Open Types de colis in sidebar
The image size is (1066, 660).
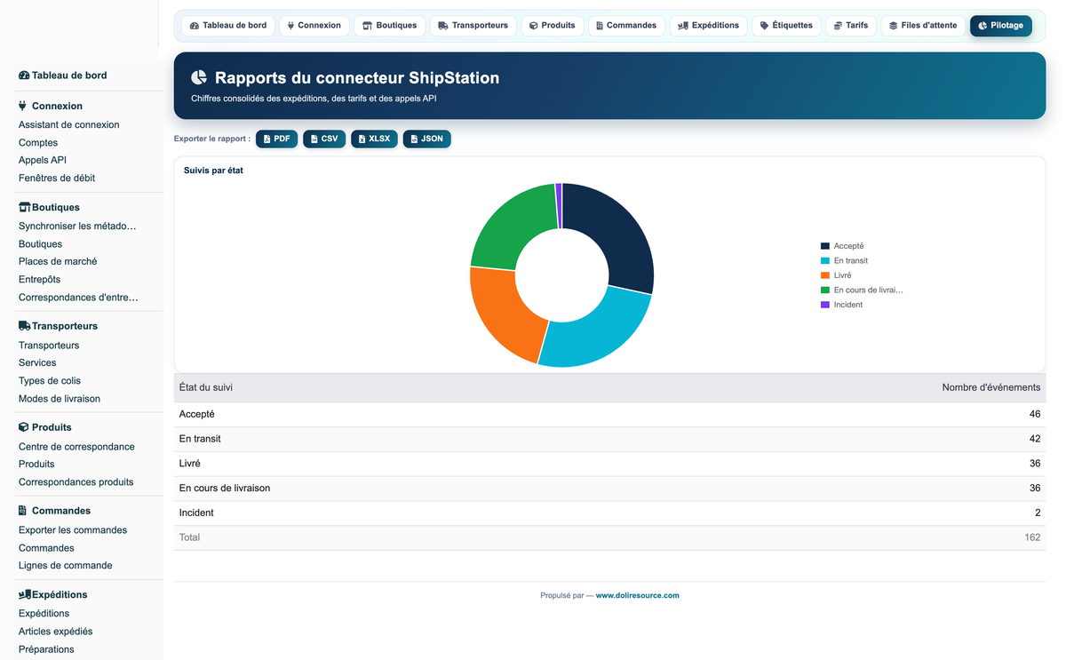pos(50,381)
